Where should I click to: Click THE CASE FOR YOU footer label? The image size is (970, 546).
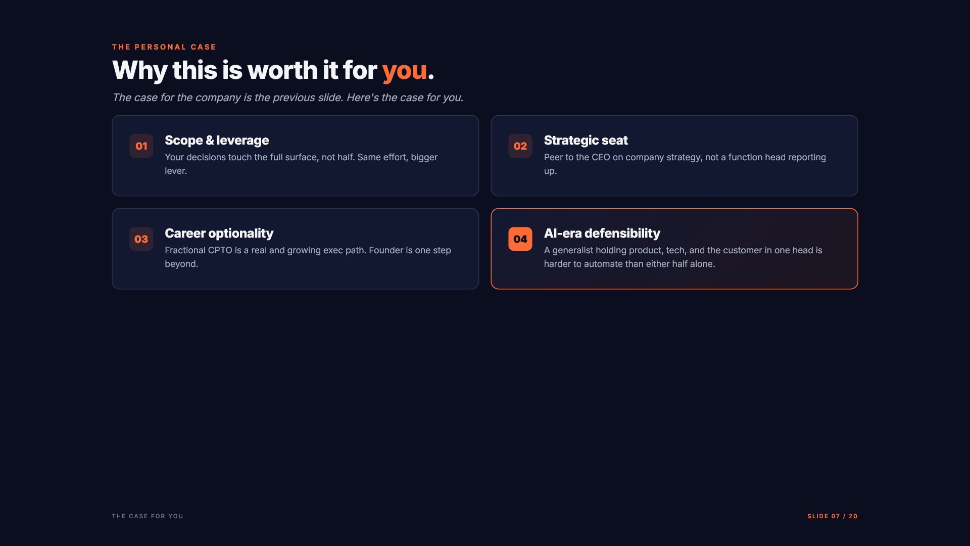point(148,516)
